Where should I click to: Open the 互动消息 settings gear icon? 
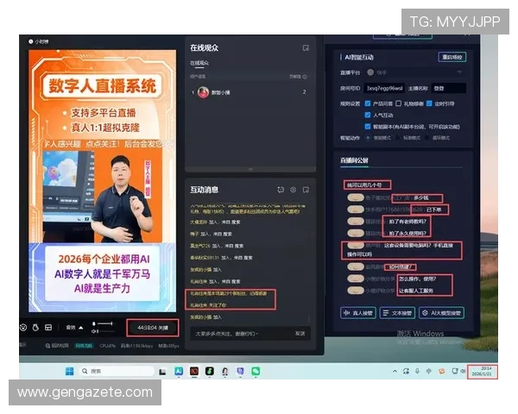pyautogui.click(x=293, y=190)
